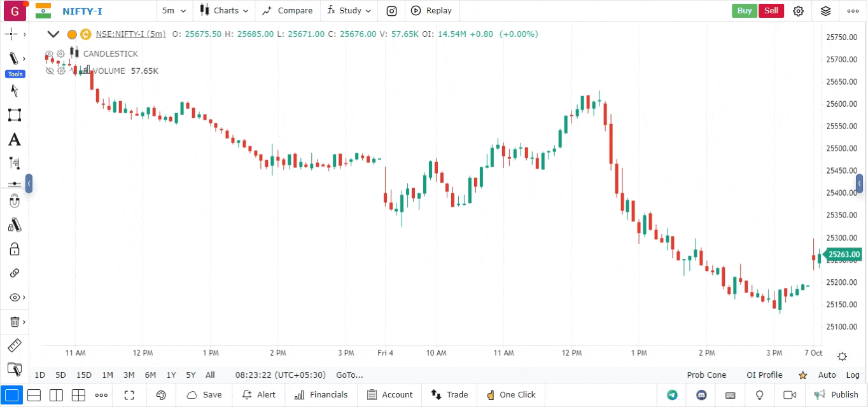Show the hidden VOLUME indicator

(49, 71)
